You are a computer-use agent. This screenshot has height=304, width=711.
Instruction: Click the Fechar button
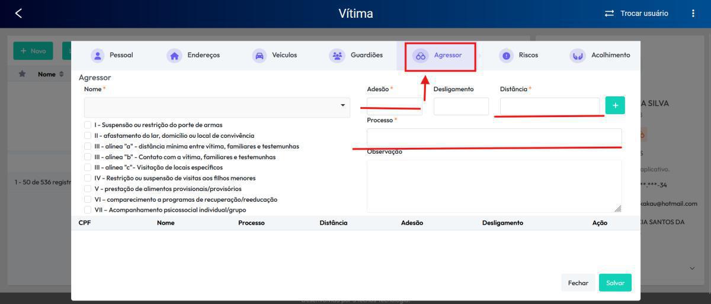click(x=578, y=283)
